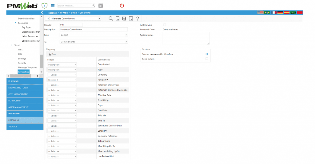Switch language to Chinese flag

pos(300,12)
